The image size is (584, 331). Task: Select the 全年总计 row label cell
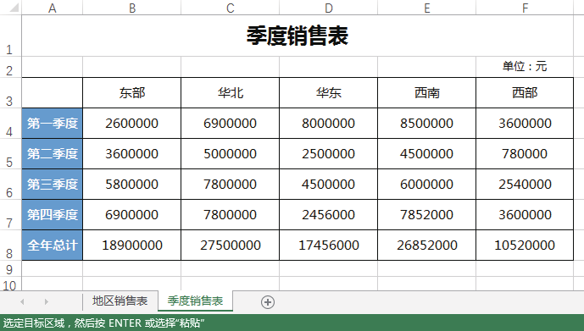53,245
